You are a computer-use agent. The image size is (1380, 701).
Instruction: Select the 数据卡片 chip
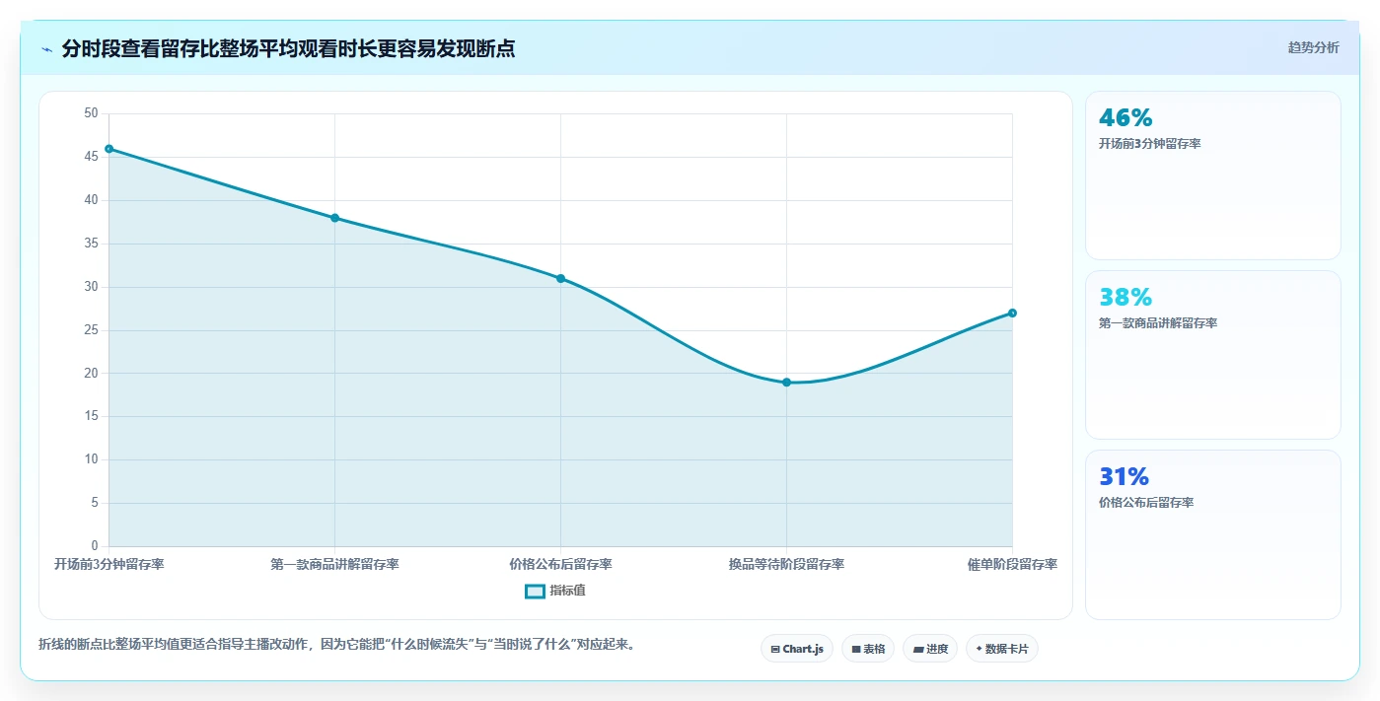(x=1002, y=649)
